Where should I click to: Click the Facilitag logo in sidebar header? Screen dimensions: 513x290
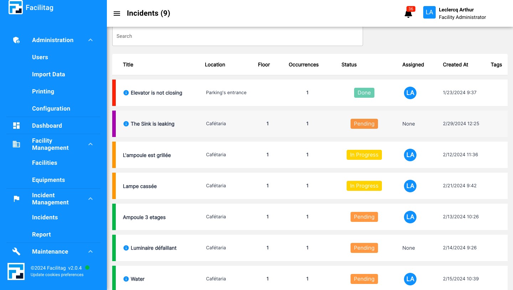pyautogui.click(x=16, y=7)
